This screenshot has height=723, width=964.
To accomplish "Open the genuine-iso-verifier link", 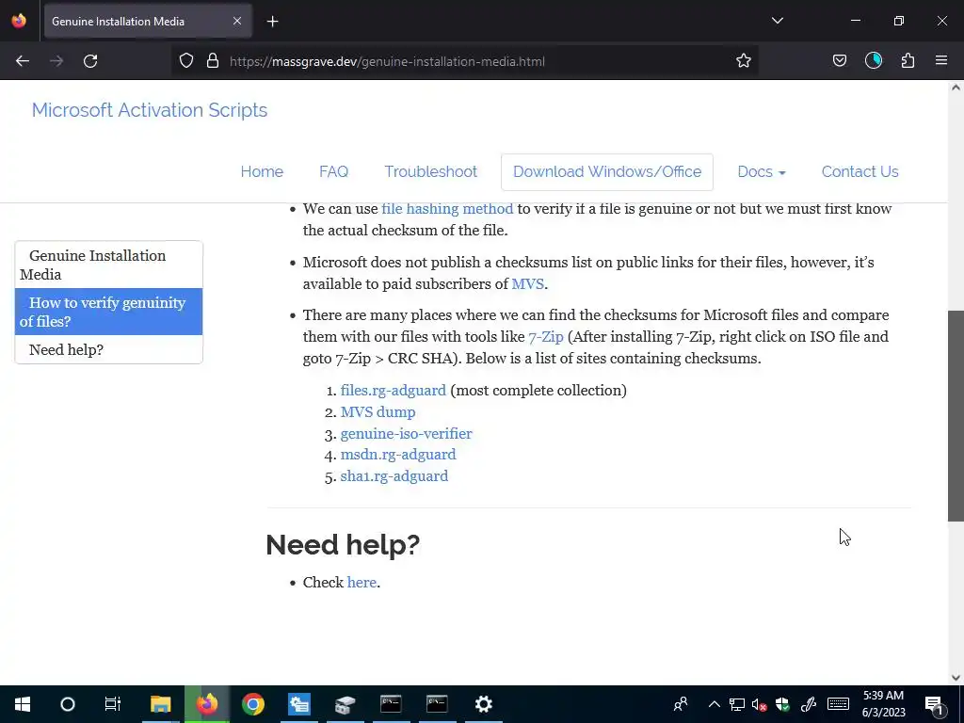I will 407,433.
